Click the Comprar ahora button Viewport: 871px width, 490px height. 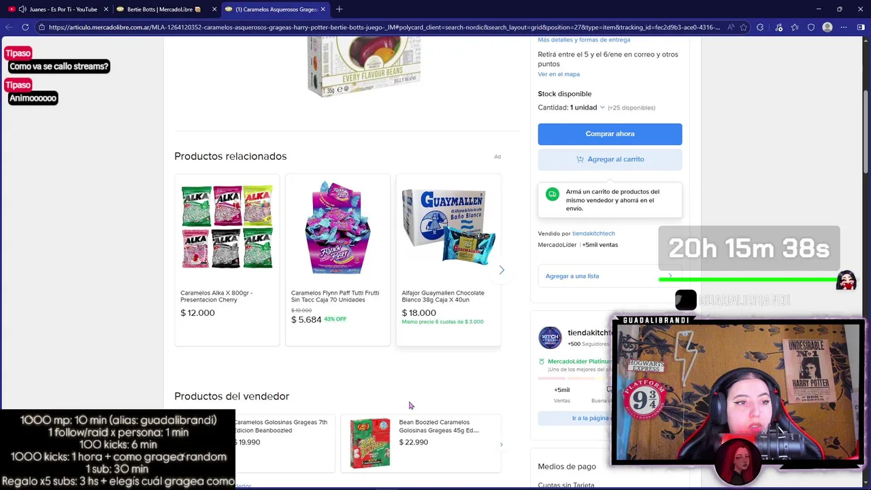[x=610, y=134]
